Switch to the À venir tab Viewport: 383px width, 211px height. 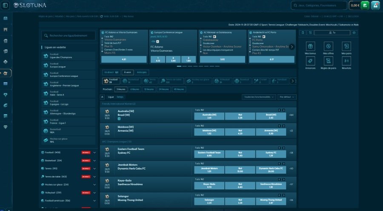coord(128,72)
